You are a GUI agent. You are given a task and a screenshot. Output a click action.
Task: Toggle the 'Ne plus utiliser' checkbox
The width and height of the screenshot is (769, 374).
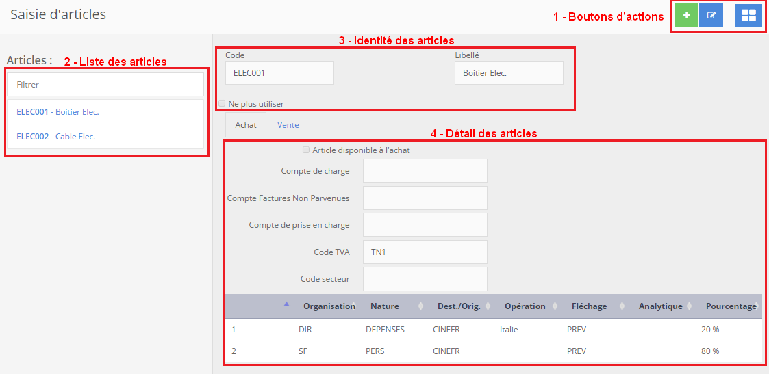point(222,104)
